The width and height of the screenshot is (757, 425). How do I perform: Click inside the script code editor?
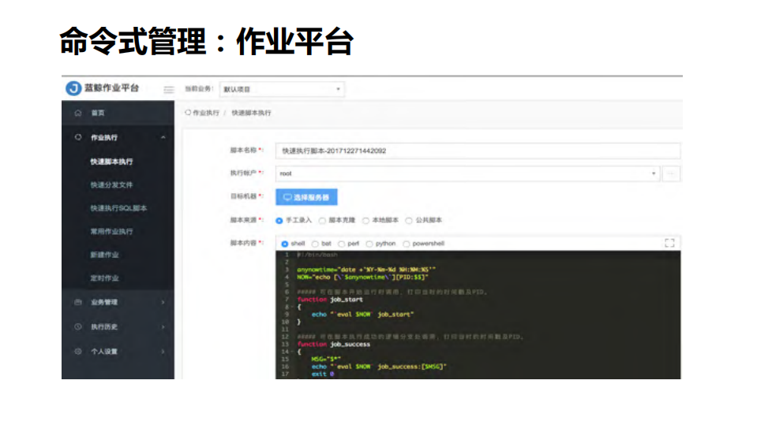click(478, 315)
